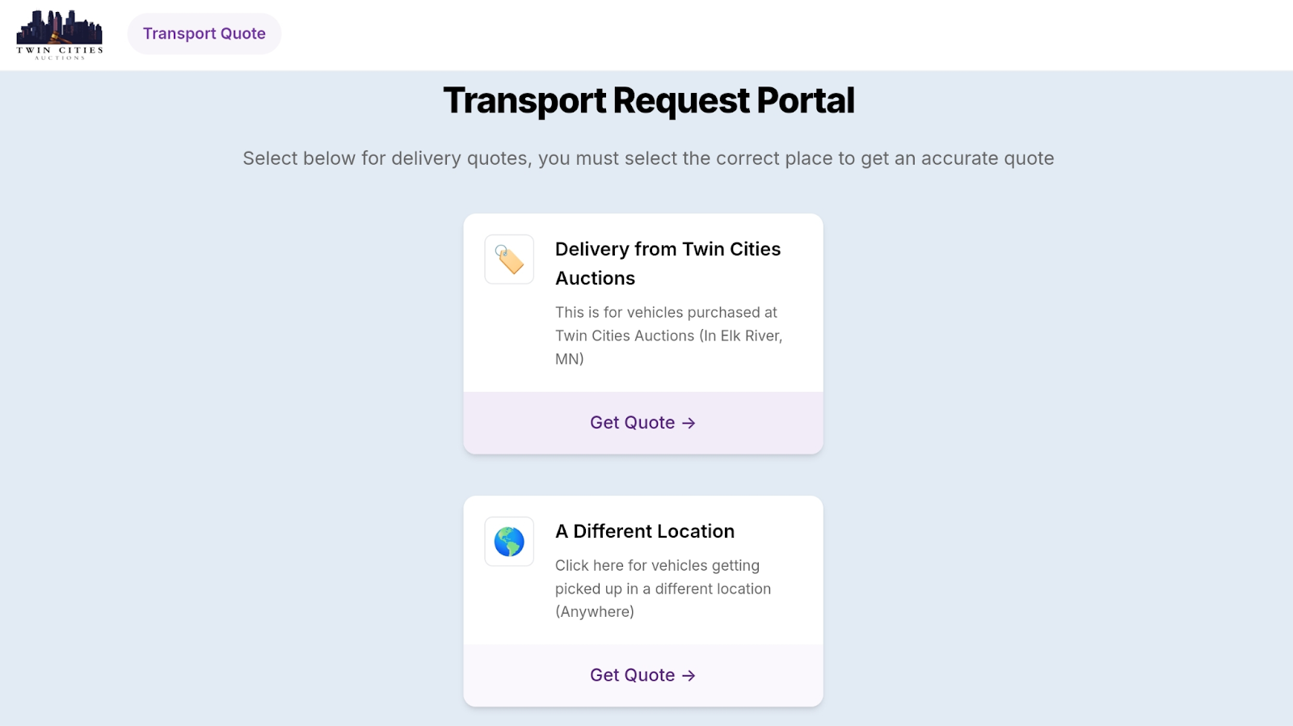Click the globe icon on location card
Image resolution: width=1293 pixels, height=726 pixels.
509,542
